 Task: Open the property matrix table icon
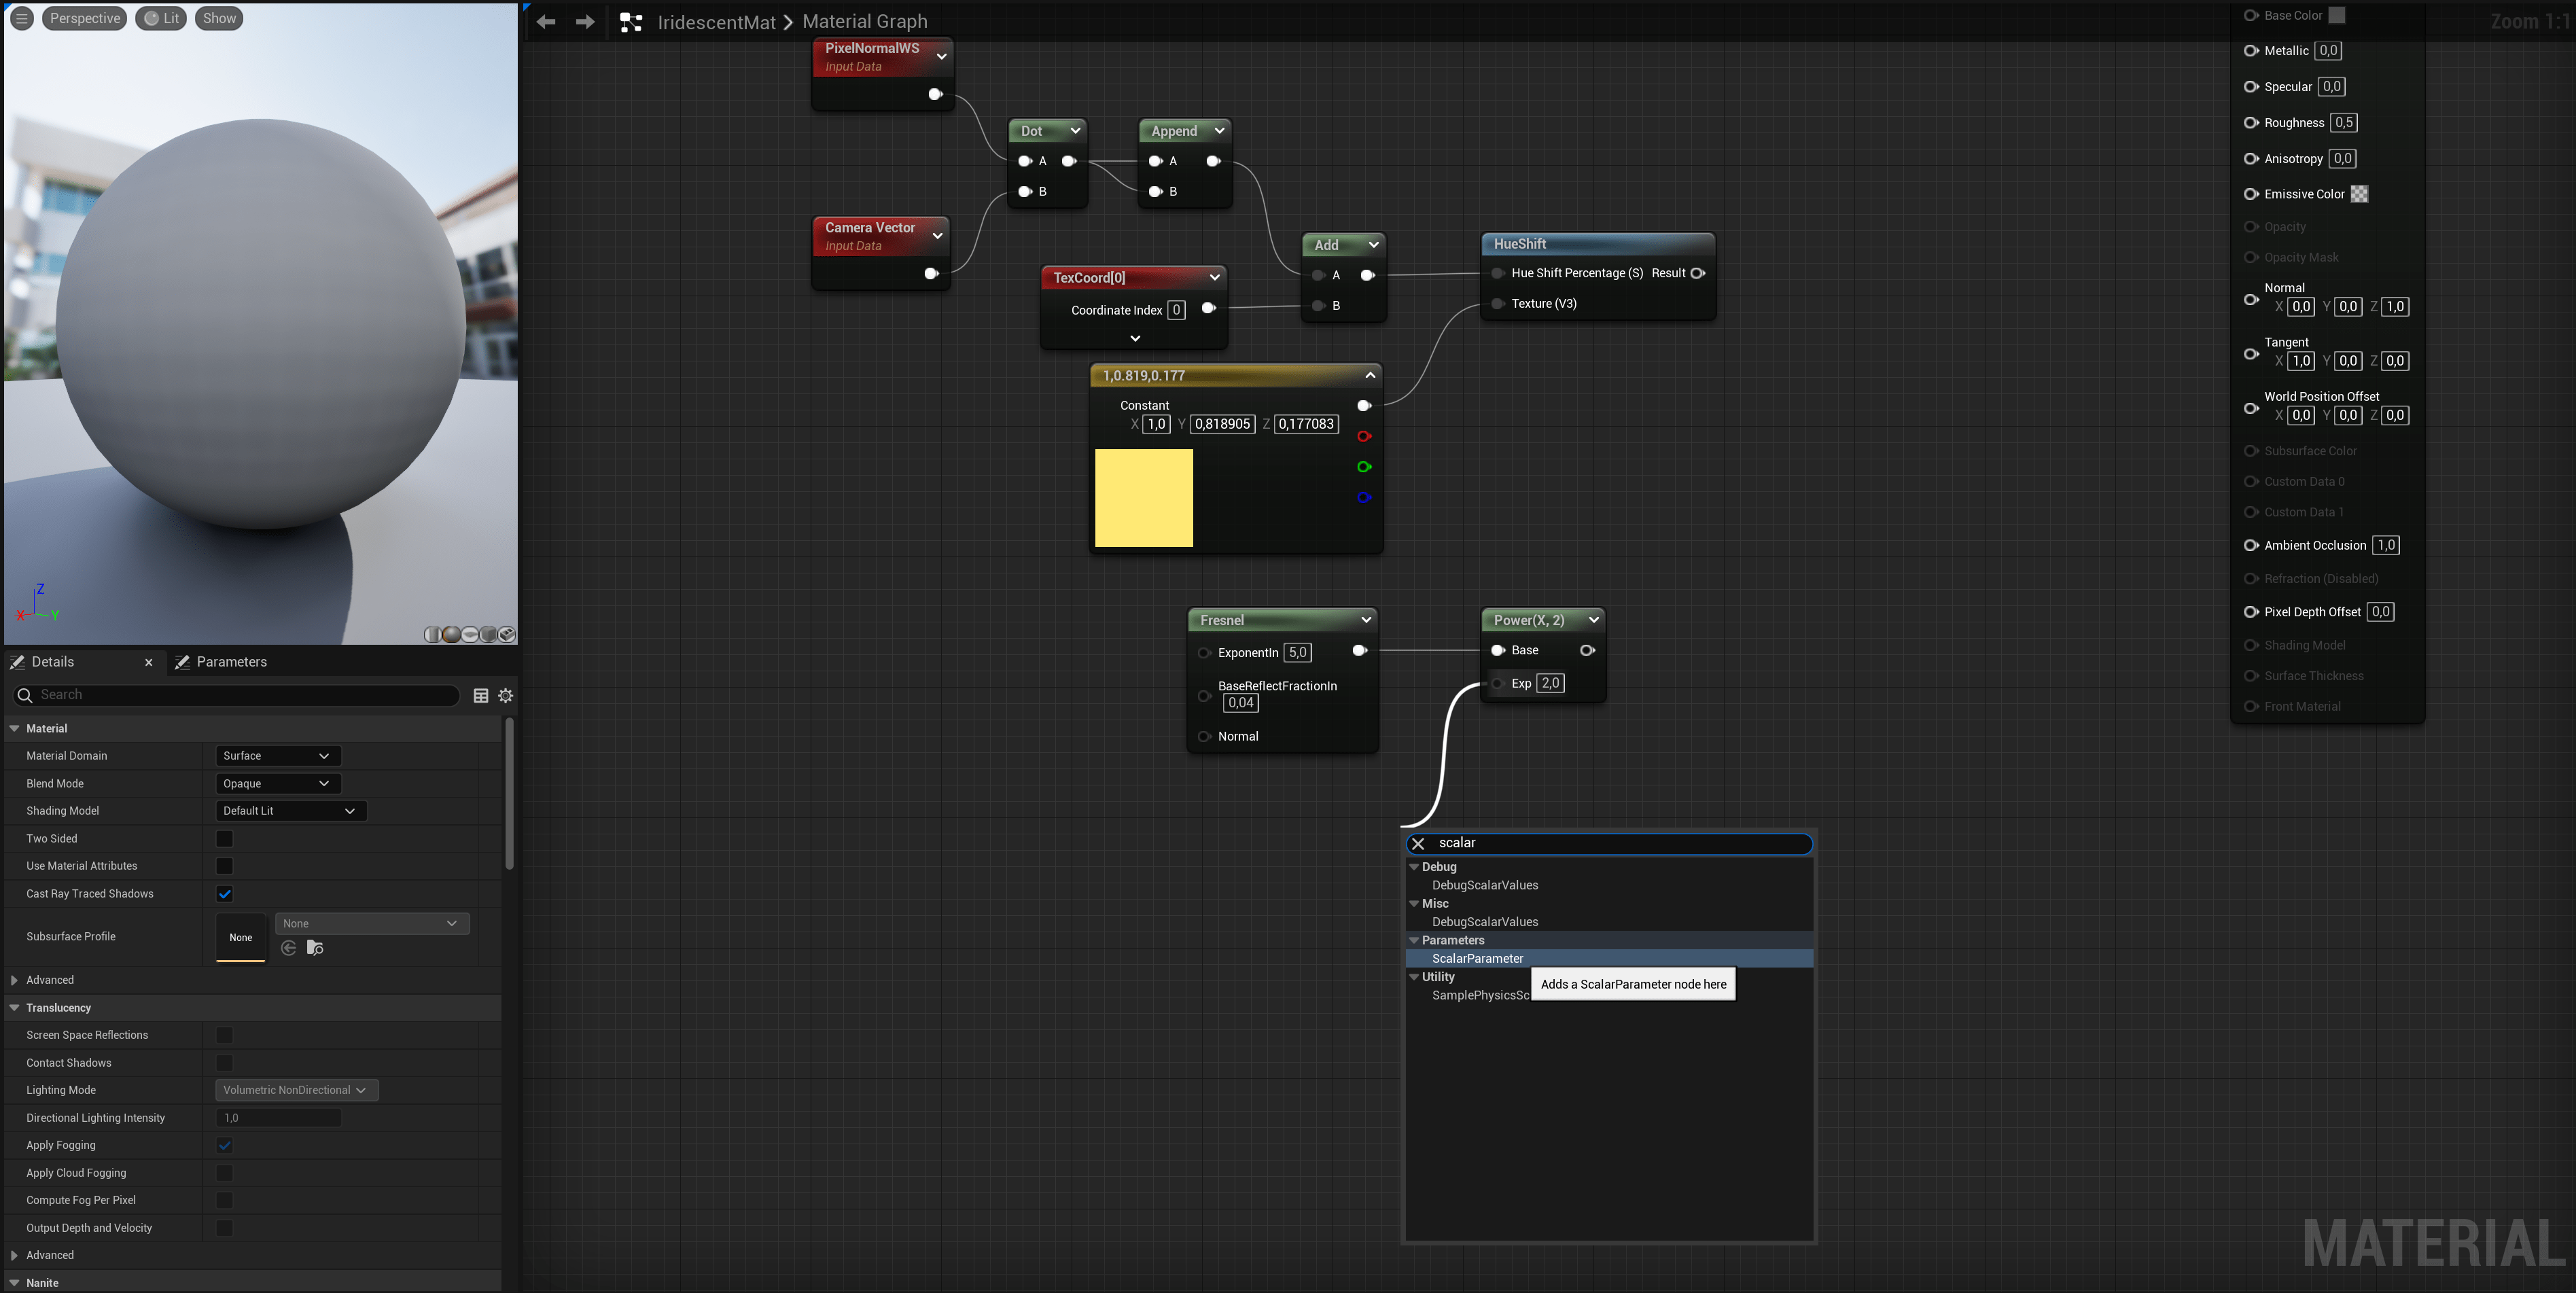481,695
